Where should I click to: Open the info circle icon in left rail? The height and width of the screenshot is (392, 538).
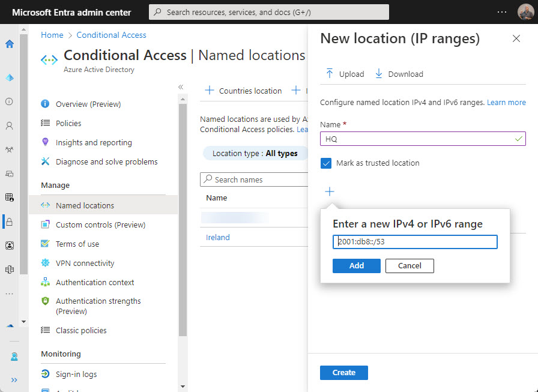9,101
